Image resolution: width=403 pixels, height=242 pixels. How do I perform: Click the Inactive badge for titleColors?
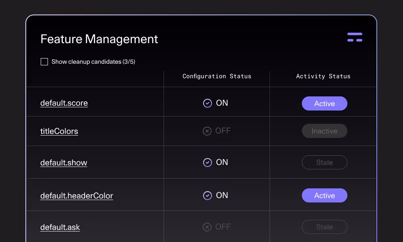click(x=324, y=131)
